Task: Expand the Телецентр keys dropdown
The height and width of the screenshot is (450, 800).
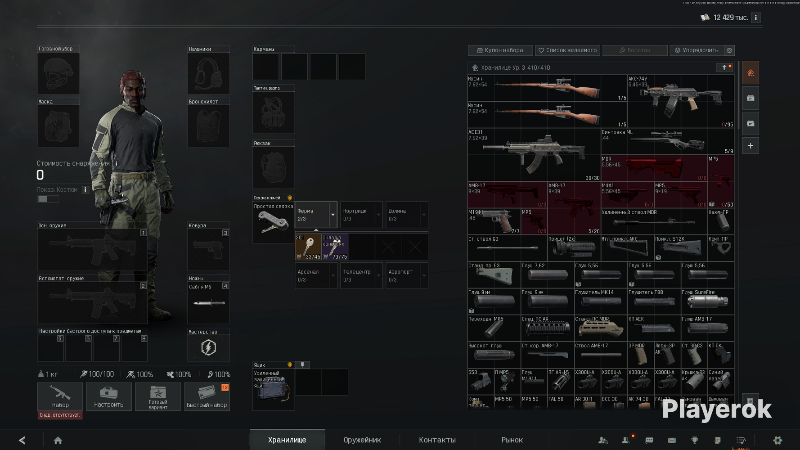Action: coord(378,275)
